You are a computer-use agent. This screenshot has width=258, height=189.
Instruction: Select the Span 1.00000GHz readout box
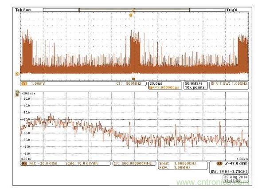coord(183,165)
